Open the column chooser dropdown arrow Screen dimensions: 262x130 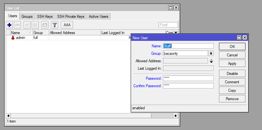click(176, 33)
